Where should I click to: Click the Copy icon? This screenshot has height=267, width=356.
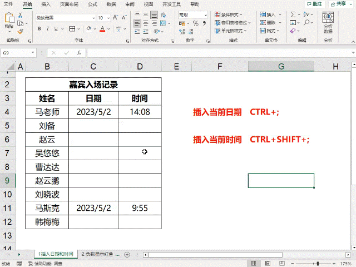(x=21, y=23)
